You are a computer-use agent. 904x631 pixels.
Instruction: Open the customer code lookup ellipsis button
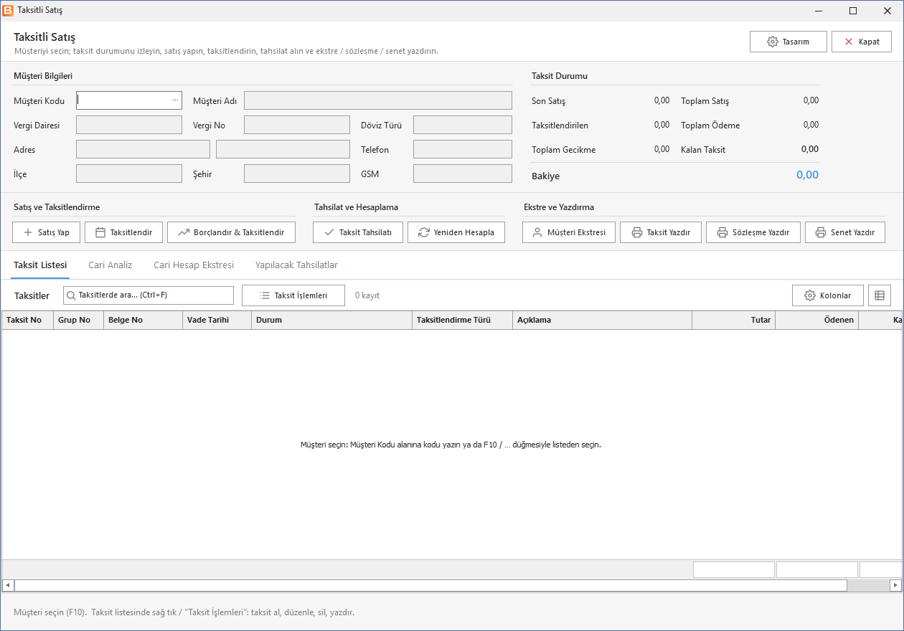tap(175, 100)
